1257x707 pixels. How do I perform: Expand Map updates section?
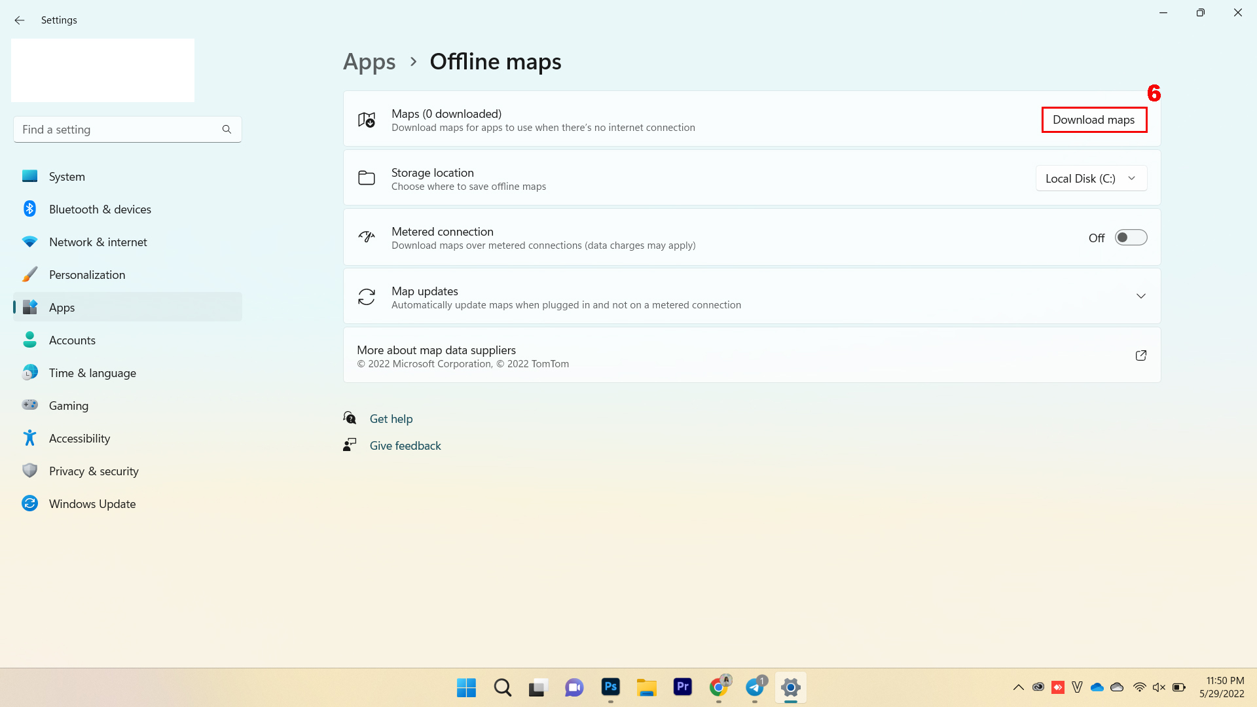1140,296
